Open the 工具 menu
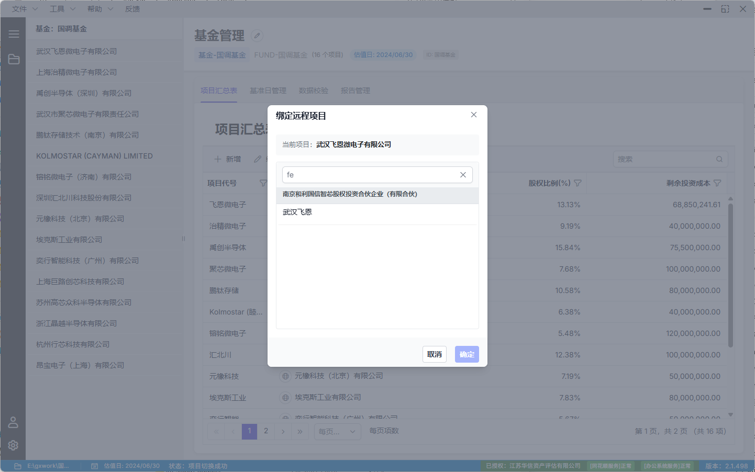The width and height of the screenshot is (755, 472). click(62, 9)
